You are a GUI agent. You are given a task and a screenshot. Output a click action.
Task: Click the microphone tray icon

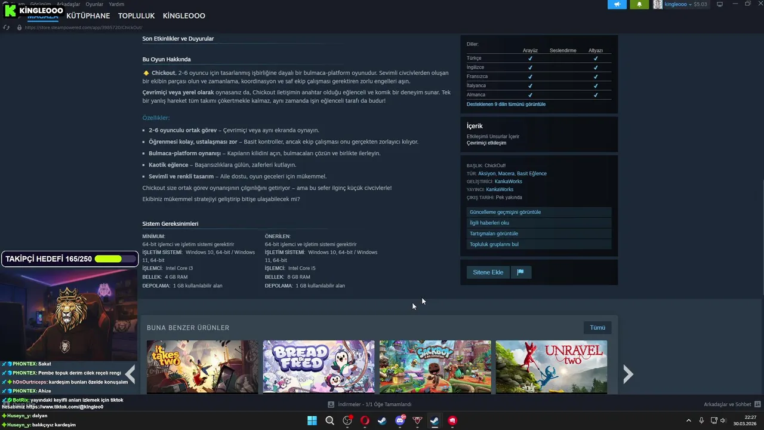[x=701, y=420]
